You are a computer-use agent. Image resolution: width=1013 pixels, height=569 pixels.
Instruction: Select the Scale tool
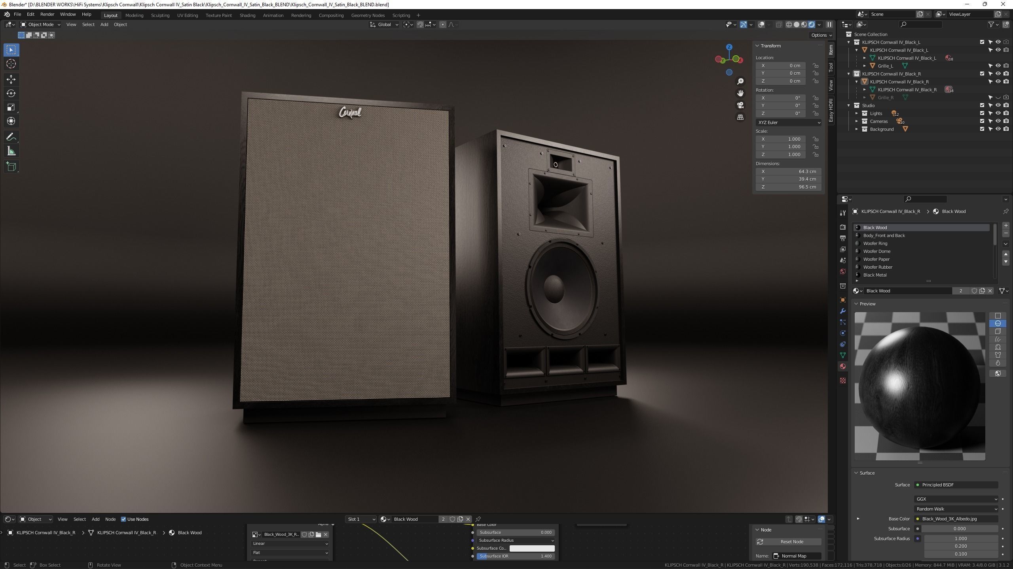(x=11, y=107)
